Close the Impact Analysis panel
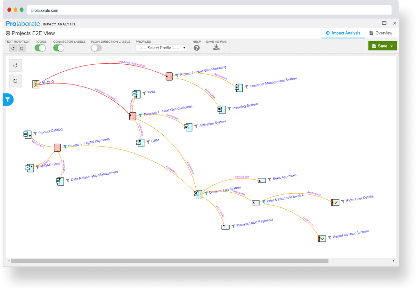Image resolution: width=416 pixels, height=288 pixels. coord(395,23)
